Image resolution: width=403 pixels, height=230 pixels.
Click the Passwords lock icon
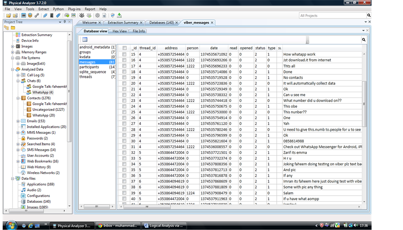[23, 138]
